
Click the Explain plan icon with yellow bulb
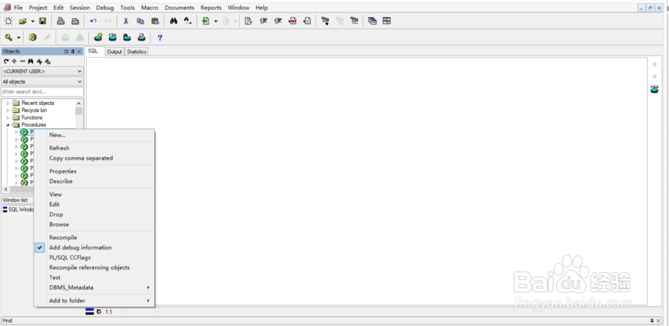point(98,37)
